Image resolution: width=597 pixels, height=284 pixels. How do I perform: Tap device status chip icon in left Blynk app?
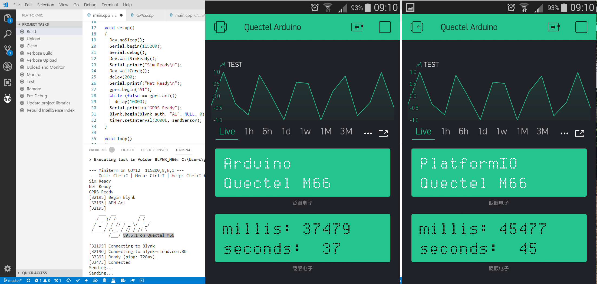[357, 27]
